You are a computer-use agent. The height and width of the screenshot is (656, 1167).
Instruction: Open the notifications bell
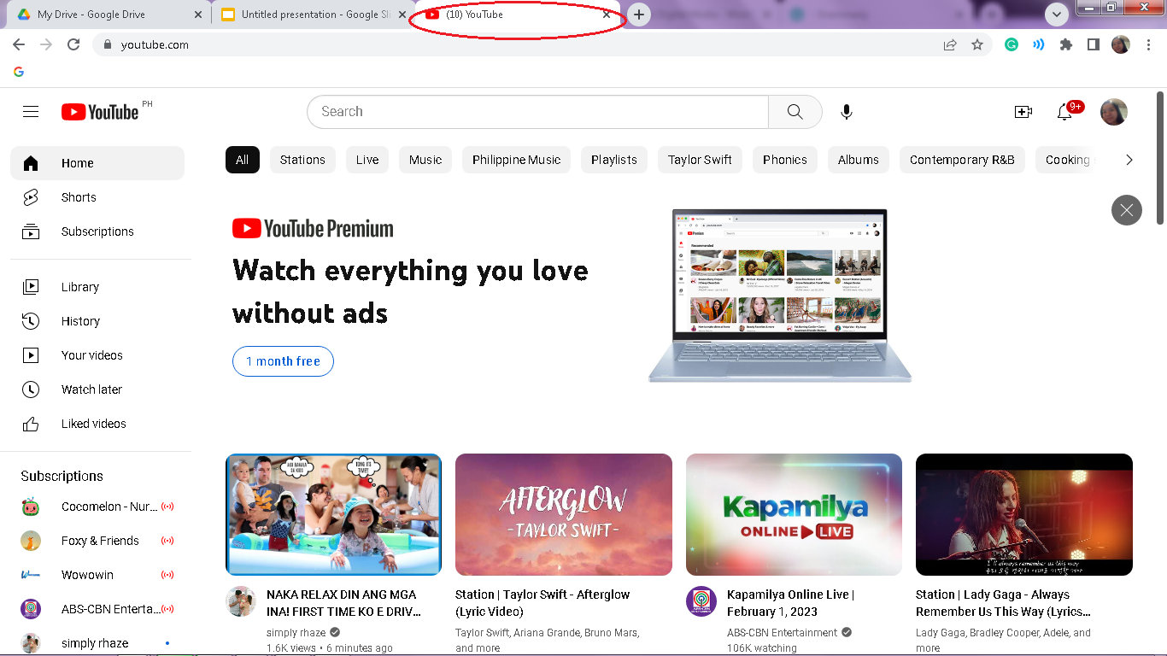pos(1064,112)
